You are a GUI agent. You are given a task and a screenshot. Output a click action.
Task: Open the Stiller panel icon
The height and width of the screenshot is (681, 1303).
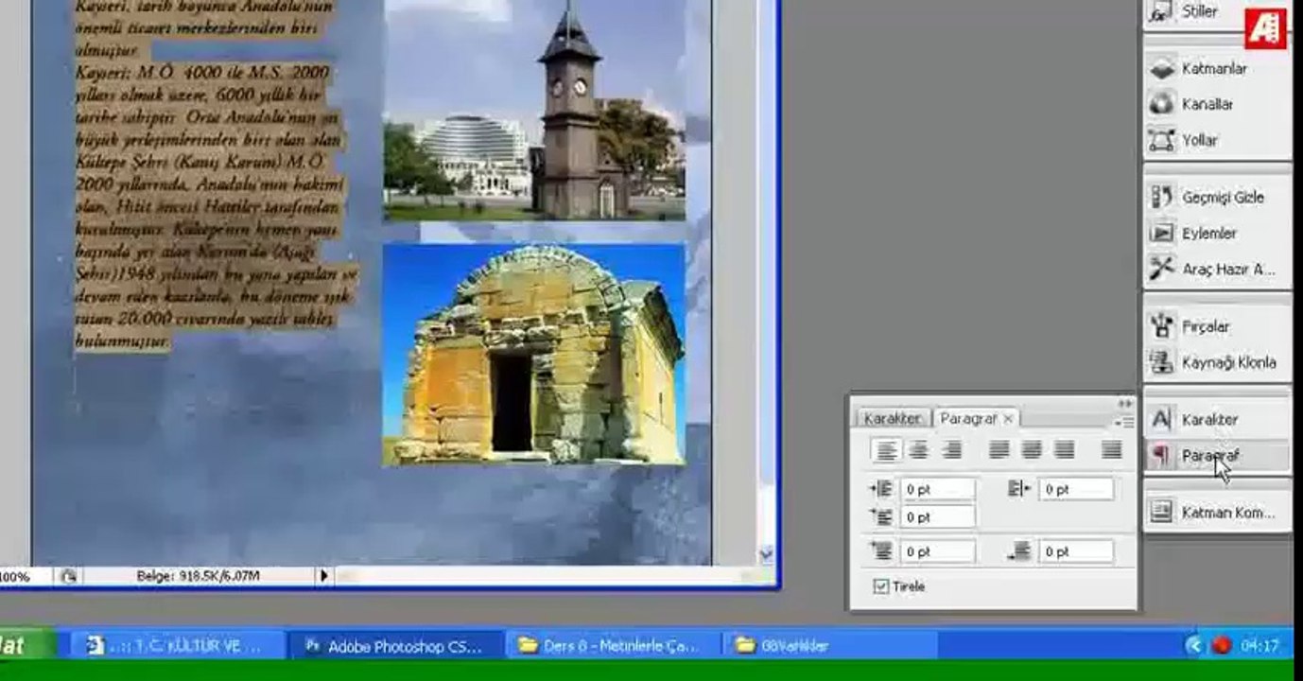tap(1161, 13)
